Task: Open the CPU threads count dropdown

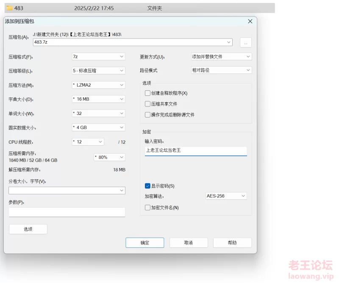Action: [x=88, y=142]
